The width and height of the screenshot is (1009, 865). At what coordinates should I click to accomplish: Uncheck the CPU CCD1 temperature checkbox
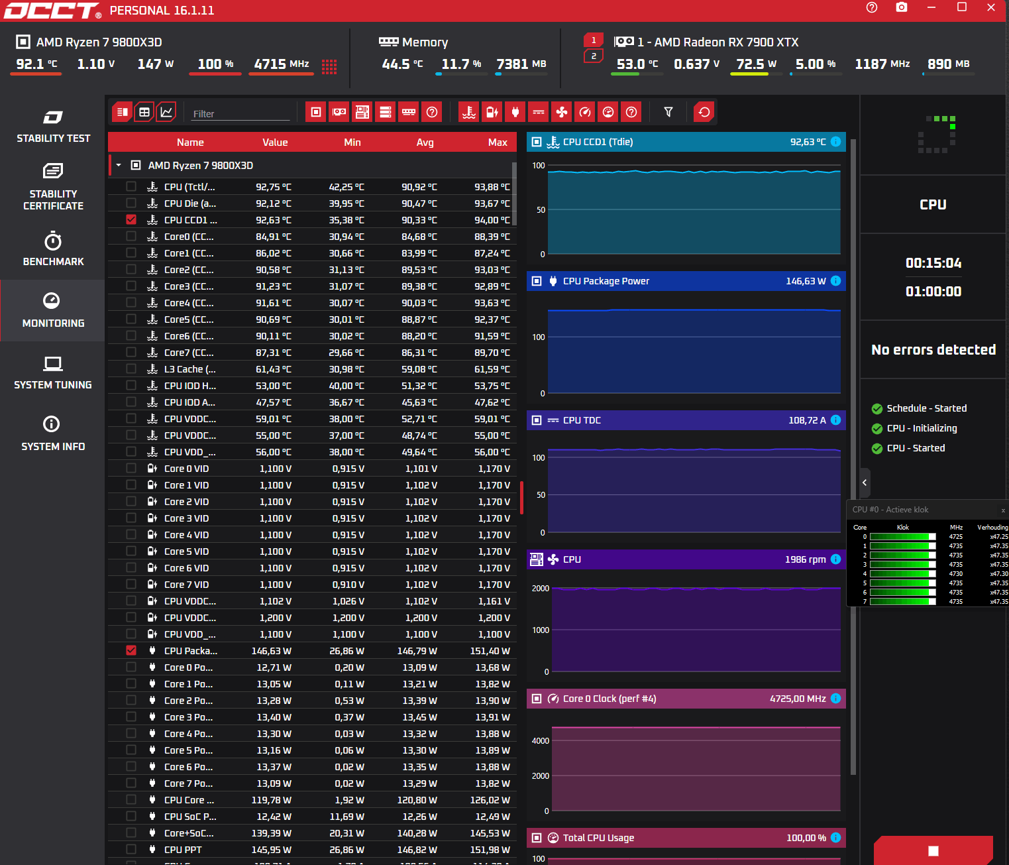(x=131, y=220)
